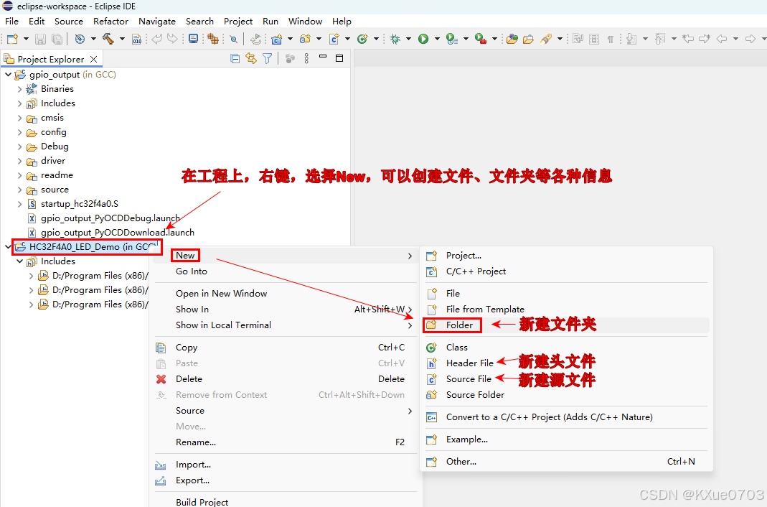Select Show in Local Terminal entry

286,325
